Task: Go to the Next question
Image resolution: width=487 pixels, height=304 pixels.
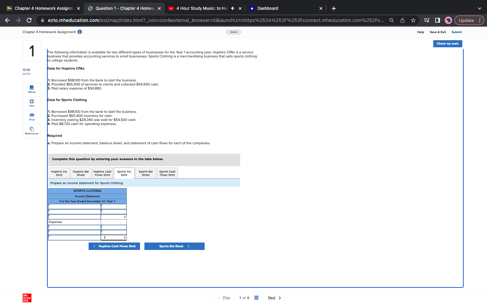Action: coord(275,298)
